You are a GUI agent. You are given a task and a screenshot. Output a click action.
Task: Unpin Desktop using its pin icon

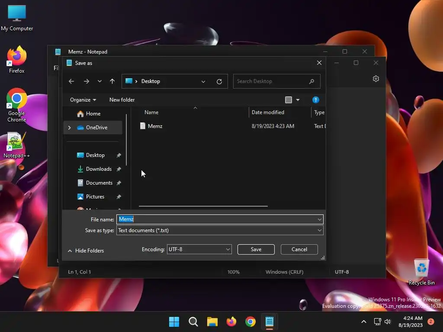(x=119, y=155)
